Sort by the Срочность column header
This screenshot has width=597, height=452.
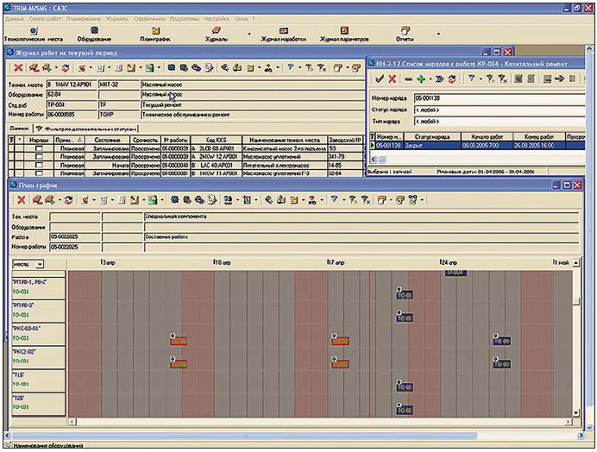point(144,139)
